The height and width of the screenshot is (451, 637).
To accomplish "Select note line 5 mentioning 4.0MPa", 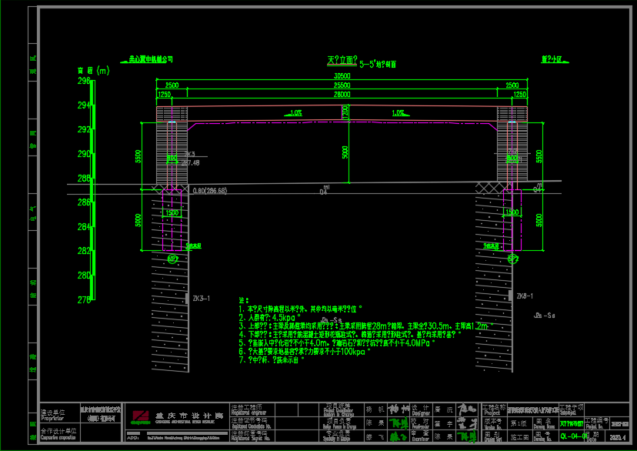I will click(x=337, y=343).
